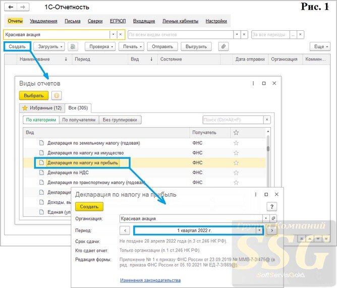Open the three-dot menu in Виды отчетов
Image resolution: width=337 pixels, height=288 pixels.
click(x=253, y=83)
